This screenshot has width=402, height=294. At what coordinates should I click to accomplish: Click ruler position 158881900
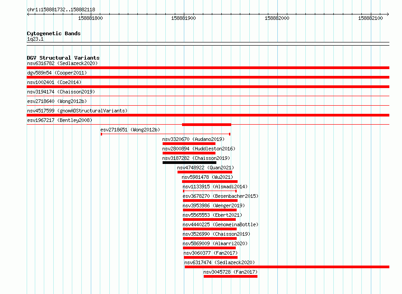click(x=183, y=18)
